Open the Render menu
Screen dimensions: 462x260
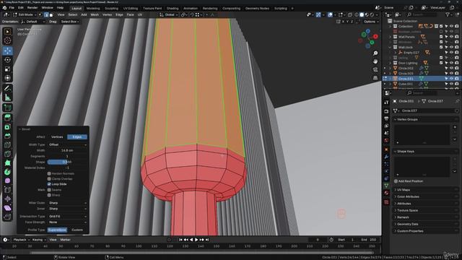pyautogui.click(x=32, y=8)
